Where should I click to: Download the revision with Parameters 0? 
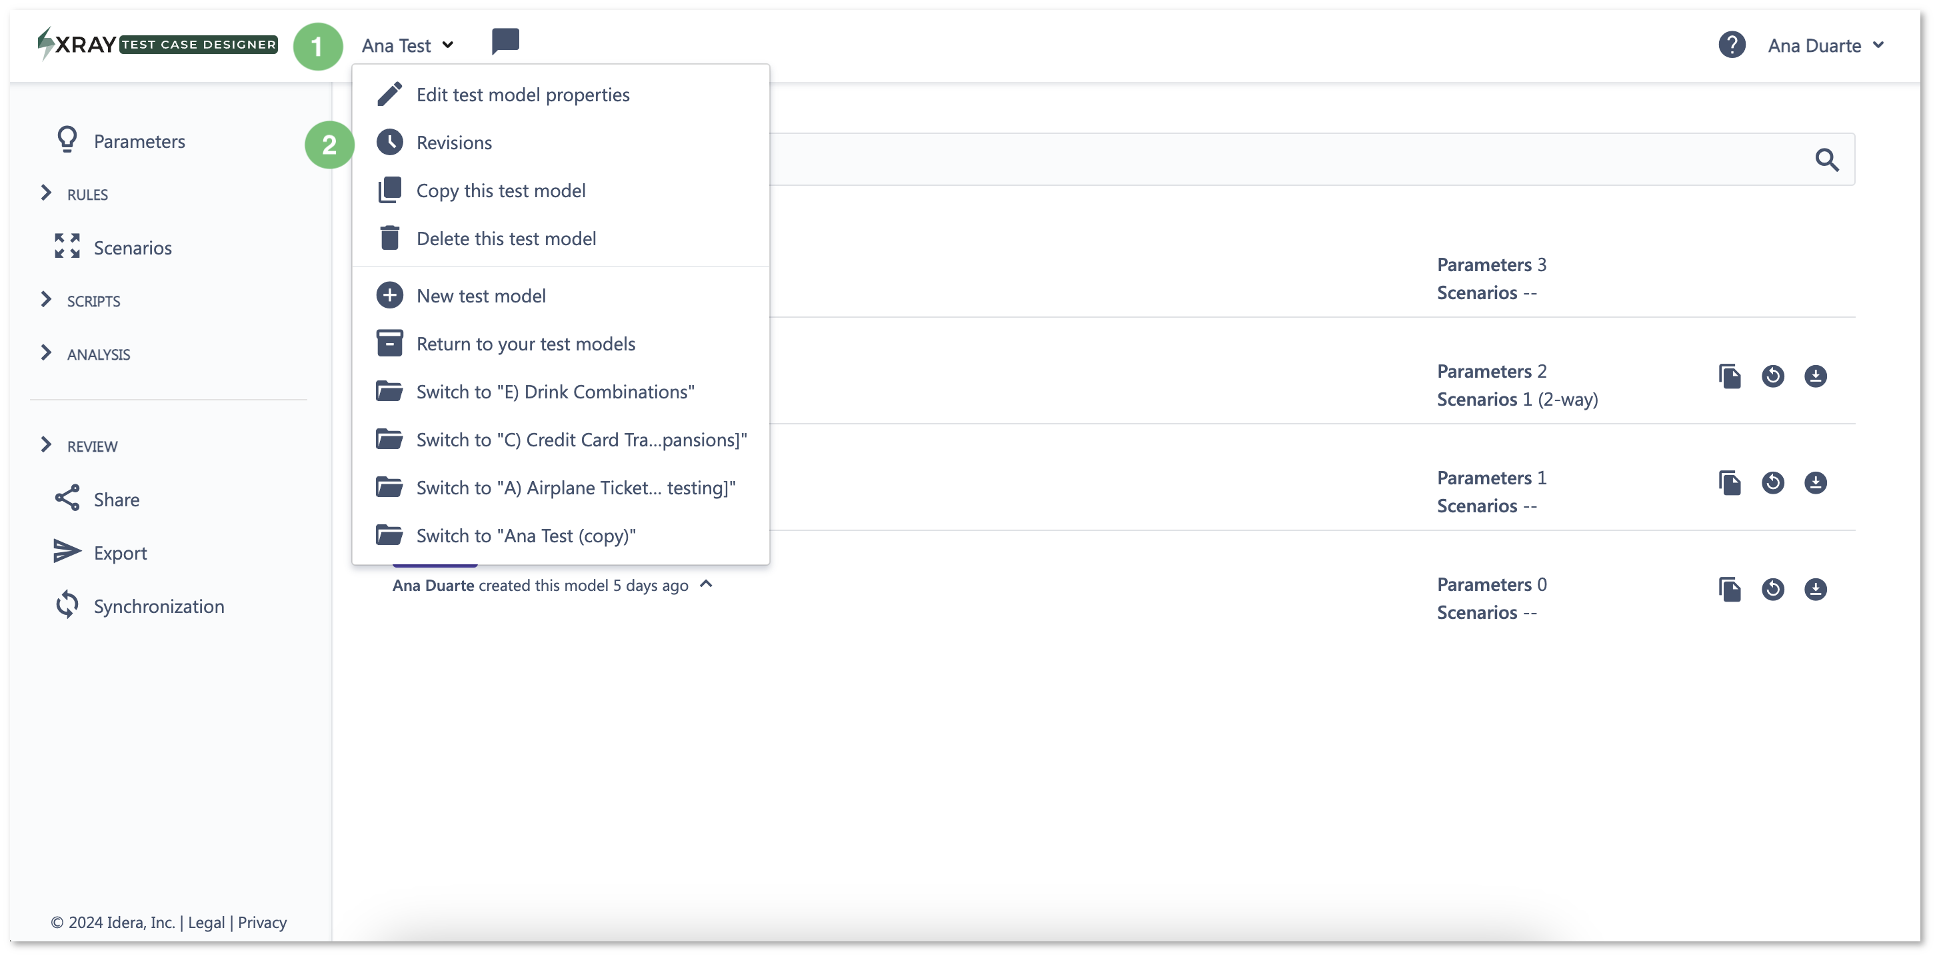click(x=1815, y=589)
